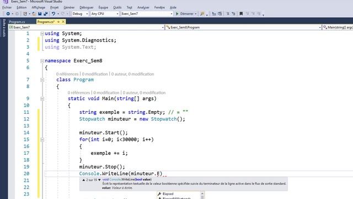Open the Any CPU platform dropdown
Image resolution: width=353 pixels, height=199 pixels.
click(105, 14)
